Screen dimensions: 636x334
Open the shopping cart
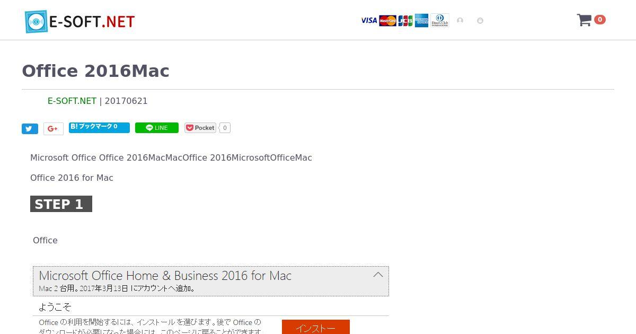(584, 20)
